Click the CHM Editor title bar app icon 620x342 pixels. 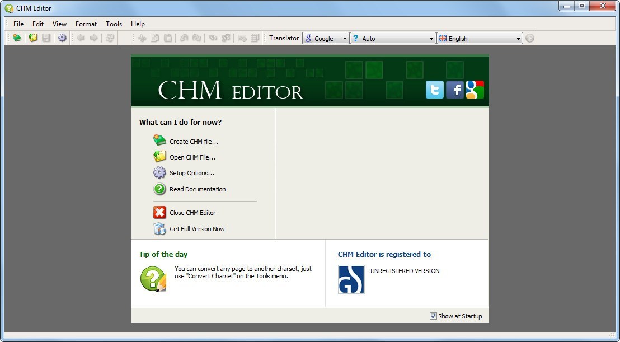click(x=9, y=8)
